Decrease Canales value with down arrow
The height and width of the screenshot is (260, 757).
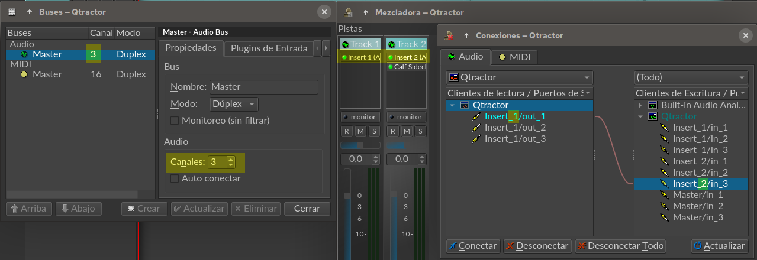[x=231, y=165]
